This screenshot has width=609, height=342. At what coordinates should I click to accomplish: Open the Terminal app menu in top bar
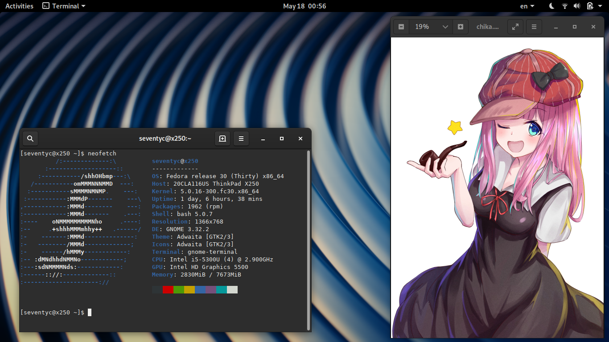point(64,6)
